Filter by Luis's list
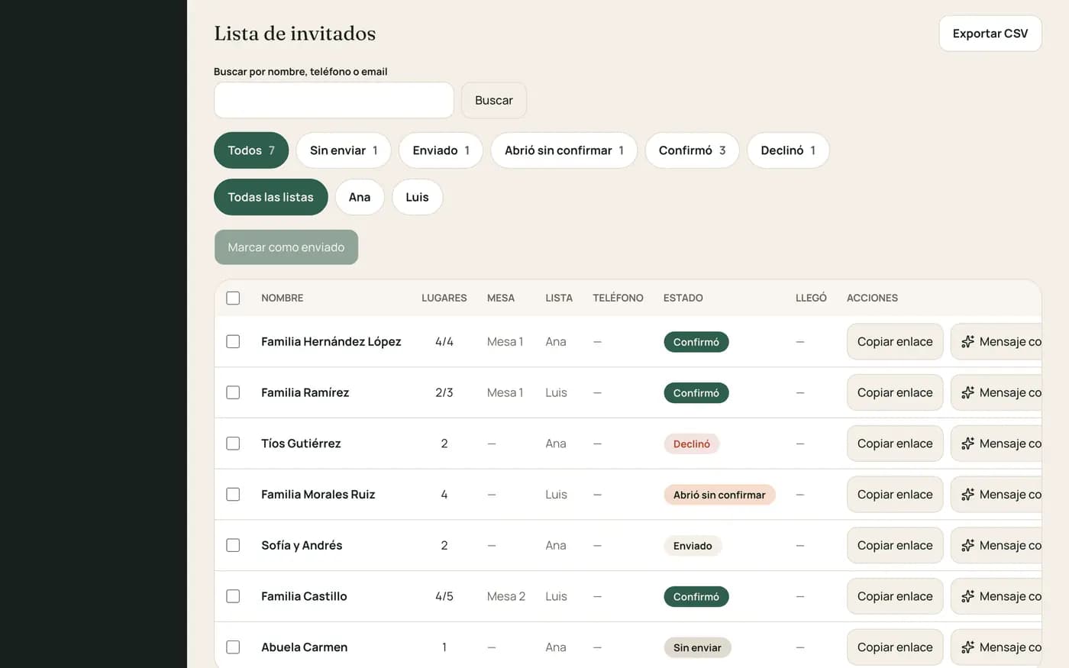This screenshot has width=1069, height=668. click(x=417, y=197)
